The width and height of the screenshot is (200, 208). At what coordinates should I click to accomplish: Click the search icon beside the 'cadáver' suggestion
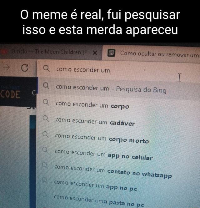point(46,119)
